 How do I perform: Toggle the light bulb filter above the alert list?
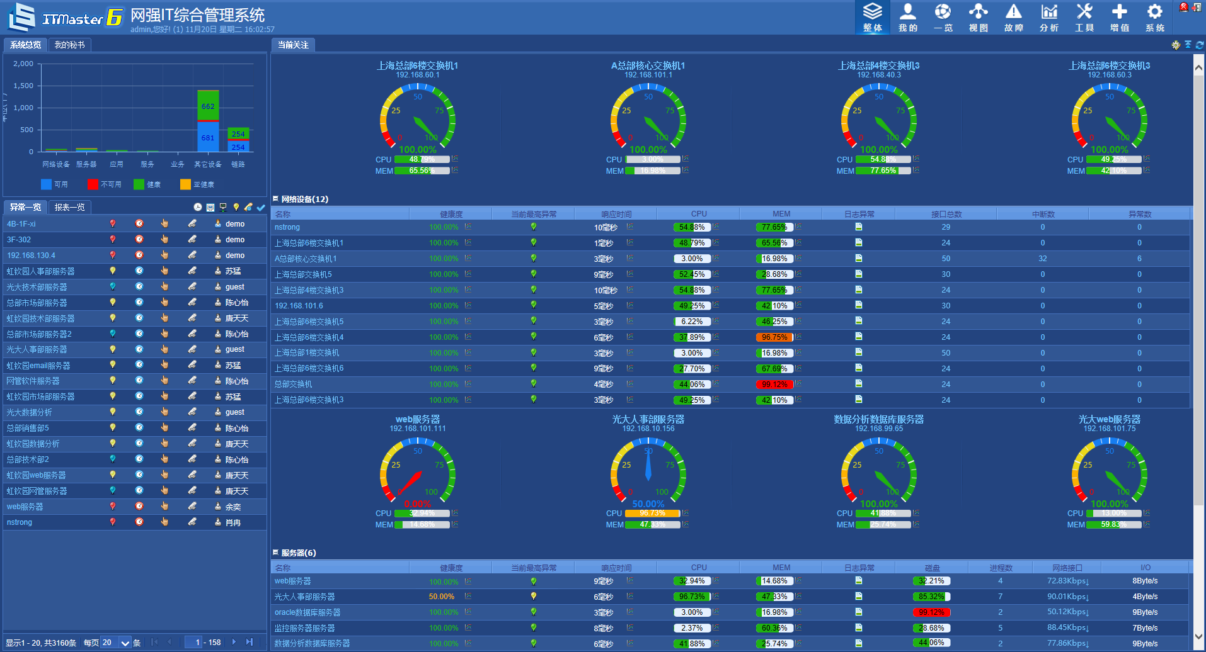click(236, 207)
